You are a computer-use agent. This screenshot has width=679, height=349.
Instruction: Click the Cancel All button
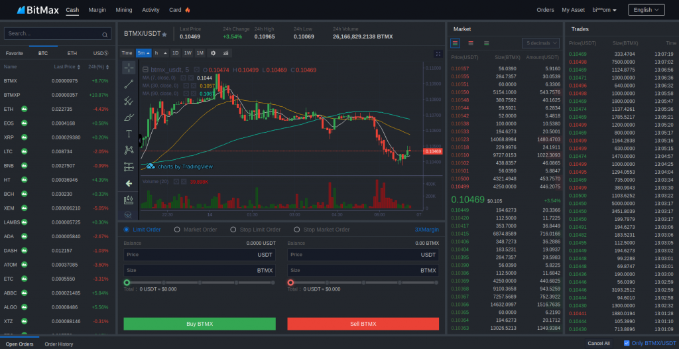point(599,344)
